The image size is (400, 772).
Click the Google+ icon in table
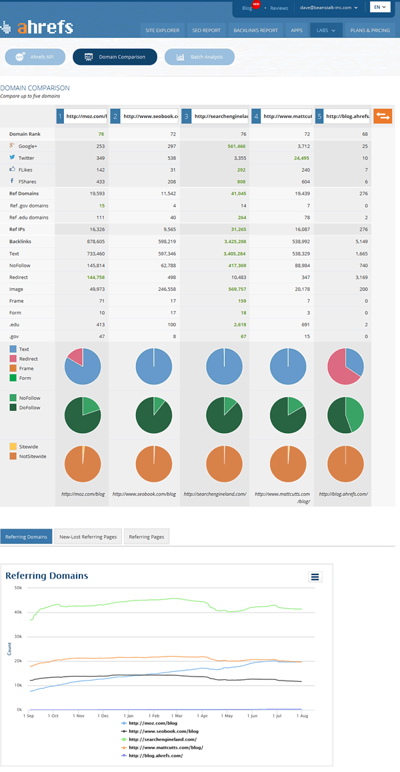[12, 145]
